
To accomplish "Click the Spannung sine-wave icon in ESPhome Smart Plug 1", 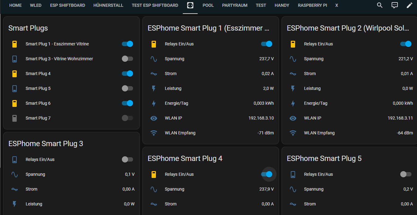I will (x=154, y=59).
